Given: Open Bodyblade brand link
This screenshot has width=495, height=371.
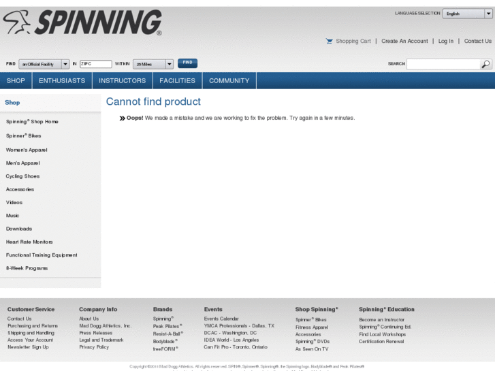Looking at the screenshot, I should pos(165,341).
